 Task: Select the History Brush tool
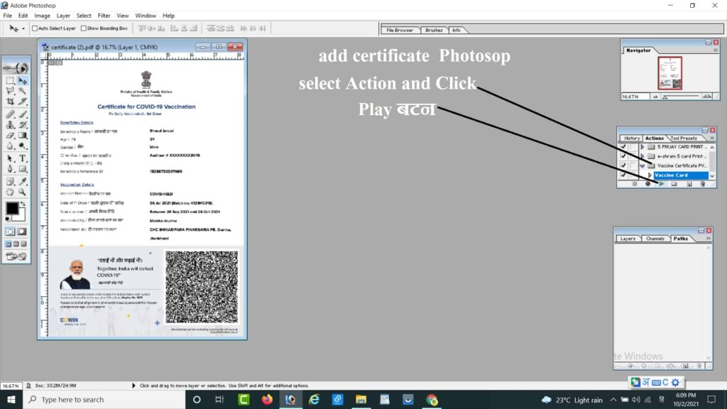coord(22,125)
